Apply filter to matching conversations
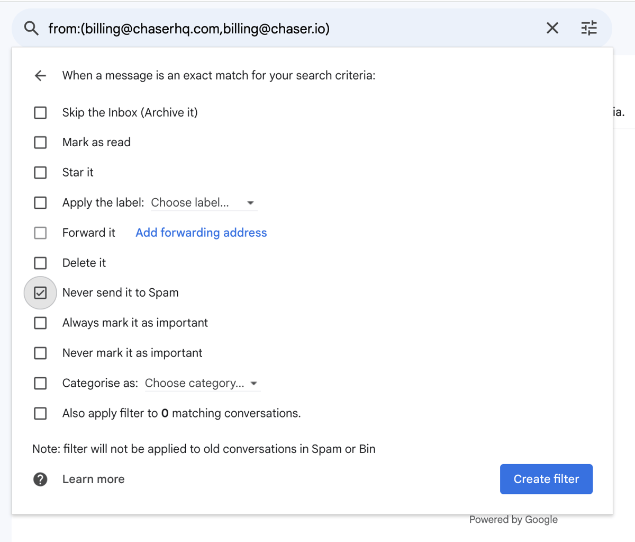635x542 pixels. click(x=40, y=413)
